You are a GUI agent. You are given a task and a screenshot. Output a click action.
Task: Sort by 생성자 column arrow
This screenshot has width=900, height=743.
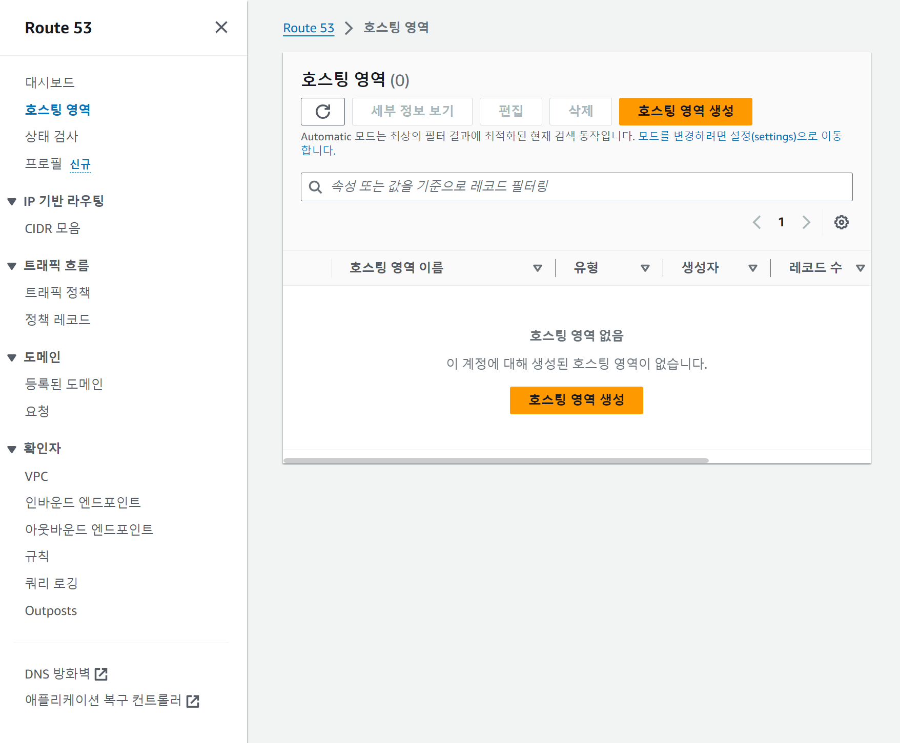tap(753, 268)
